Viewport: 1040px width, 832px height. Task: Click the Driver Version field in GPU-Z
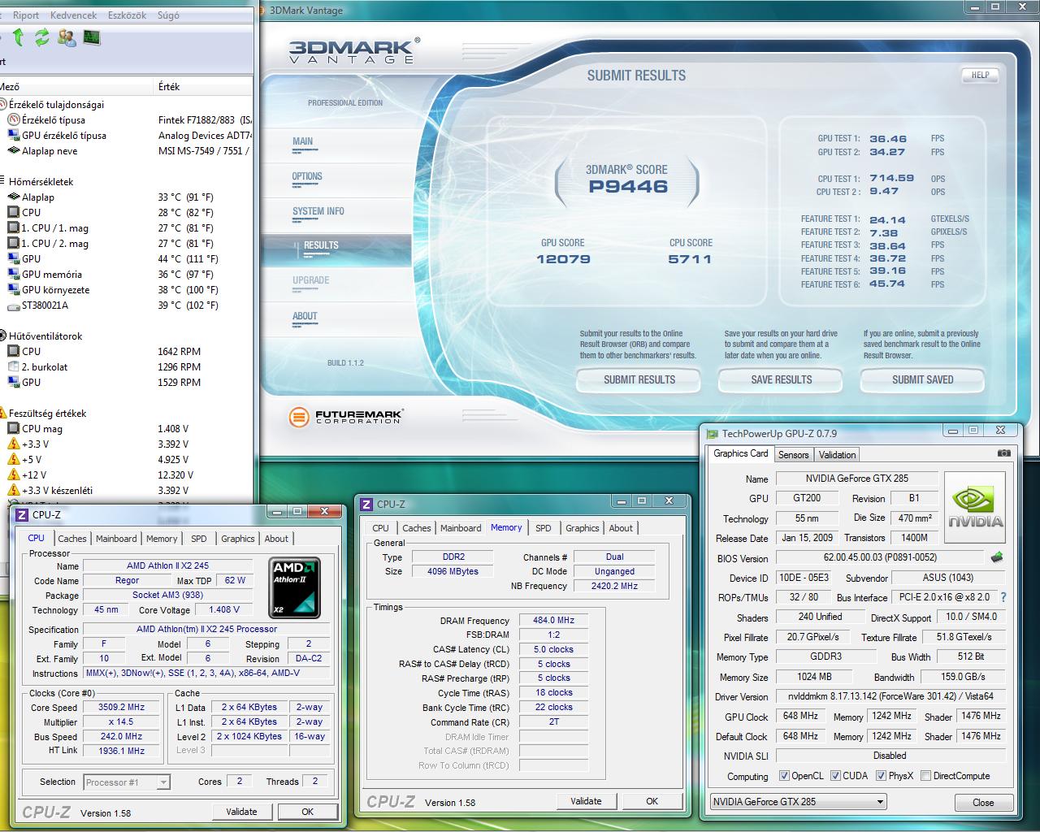(890, 696)
